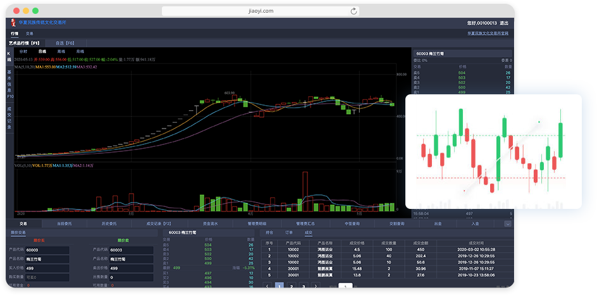Click the 卖出价格 input field
This screenshot has height=295, width=597.
tap(131, 268)
